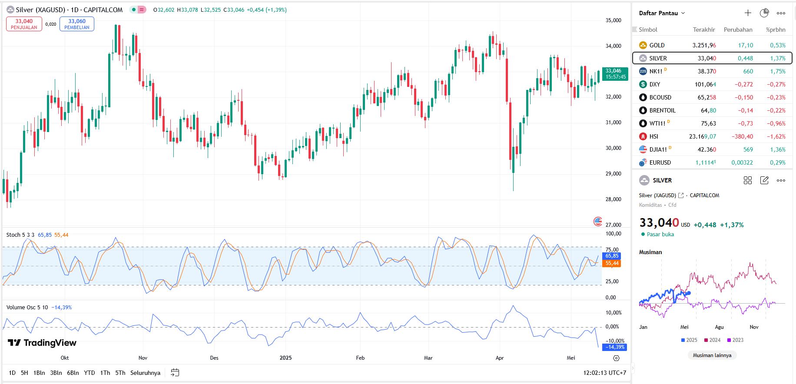
Task: Collapse the watchlist section flag next to Simbol
Action: tap(635, 30)
